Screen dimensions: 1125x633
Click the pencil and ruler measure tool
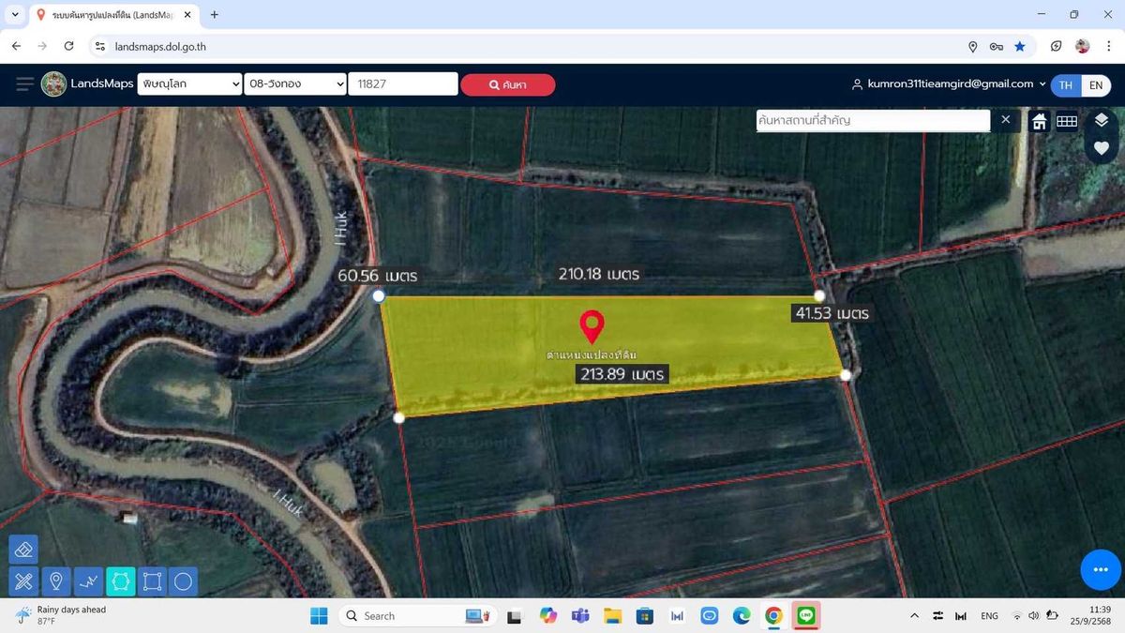pos(24,581)
